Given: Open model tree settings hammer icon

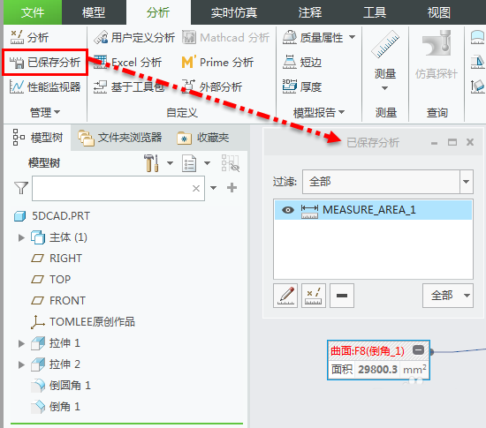Looking at the screenshot, I should (x=152, y=163).
